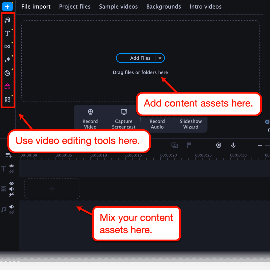Select the Titles tool in the sidebar

point(7,33)
